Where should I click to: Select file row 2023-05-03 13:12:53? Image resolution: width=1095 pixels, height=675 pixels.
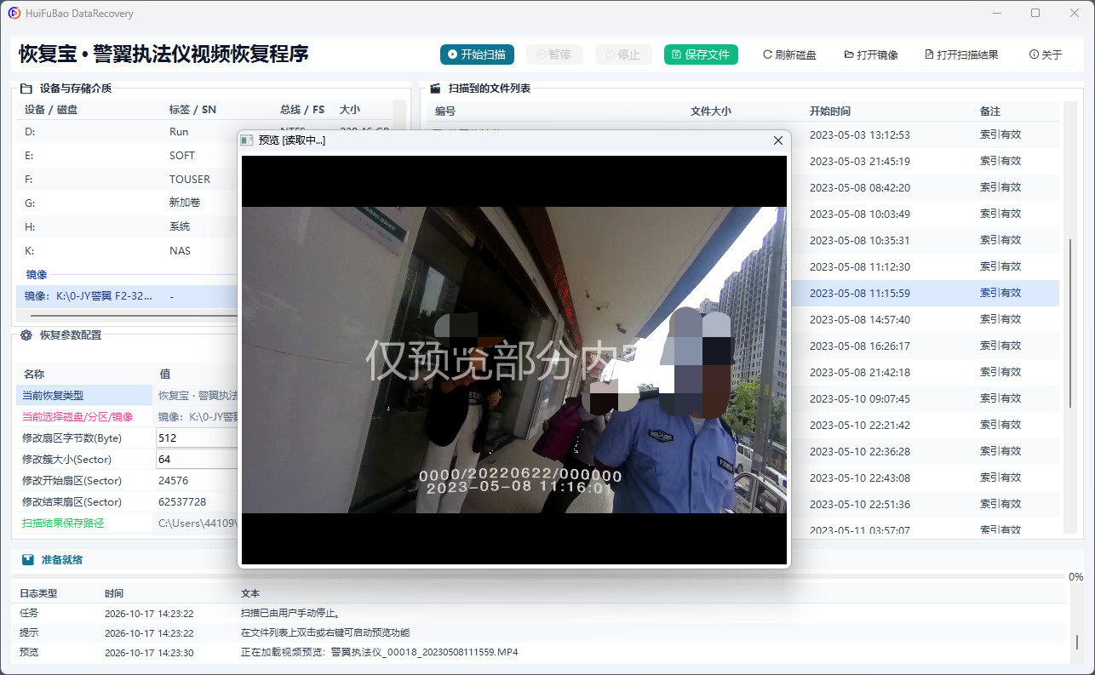925,134
